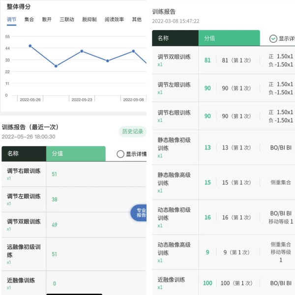Switch to the 其他 tab
Screen dimensions: 295x295
pyautogui.click(x=137, y=19)
